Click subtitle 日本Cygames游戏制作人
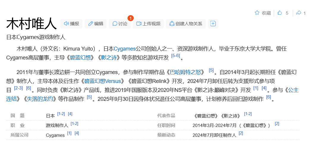The image size is (310, 146). [36, 37]
